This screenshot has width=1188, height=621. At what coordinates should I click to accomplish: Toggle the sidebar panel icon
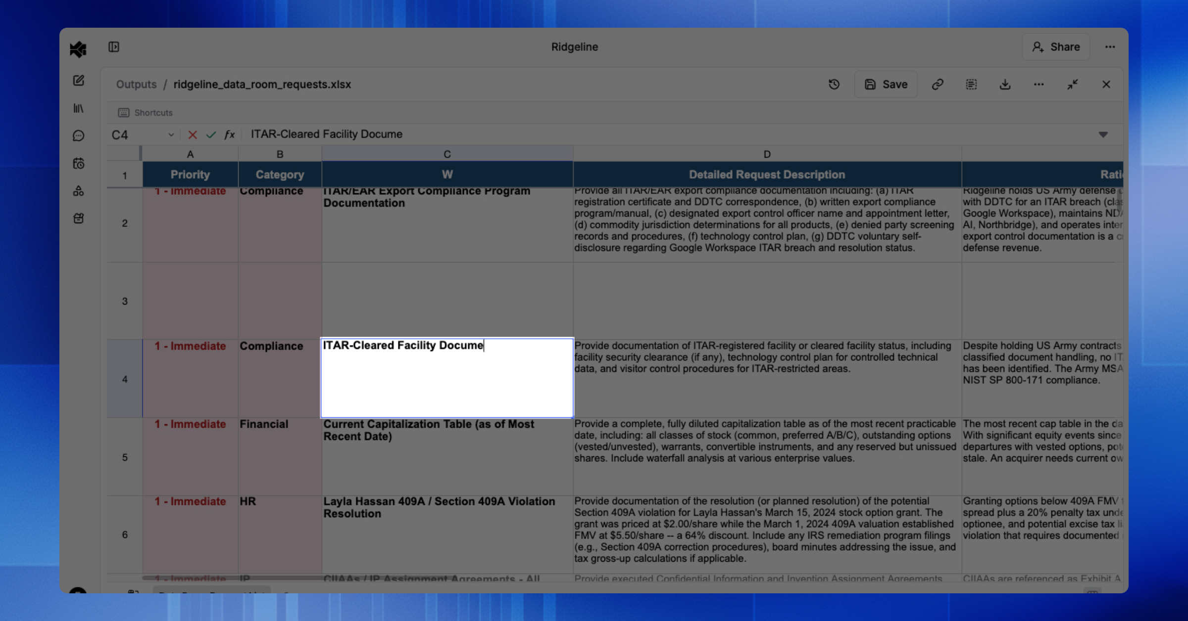click(x=114, y=47)
